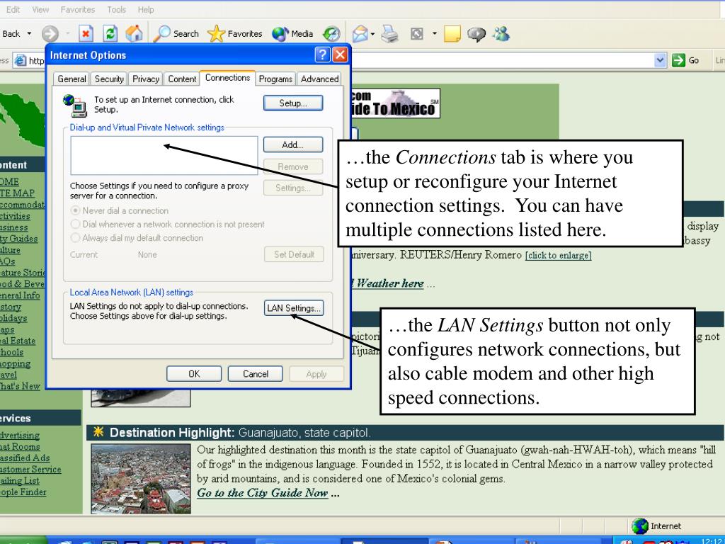Screen dimensions: 725x544
Task: Click the Forward arrow icon
Action: pyautogui.click(x=50, y=34)
